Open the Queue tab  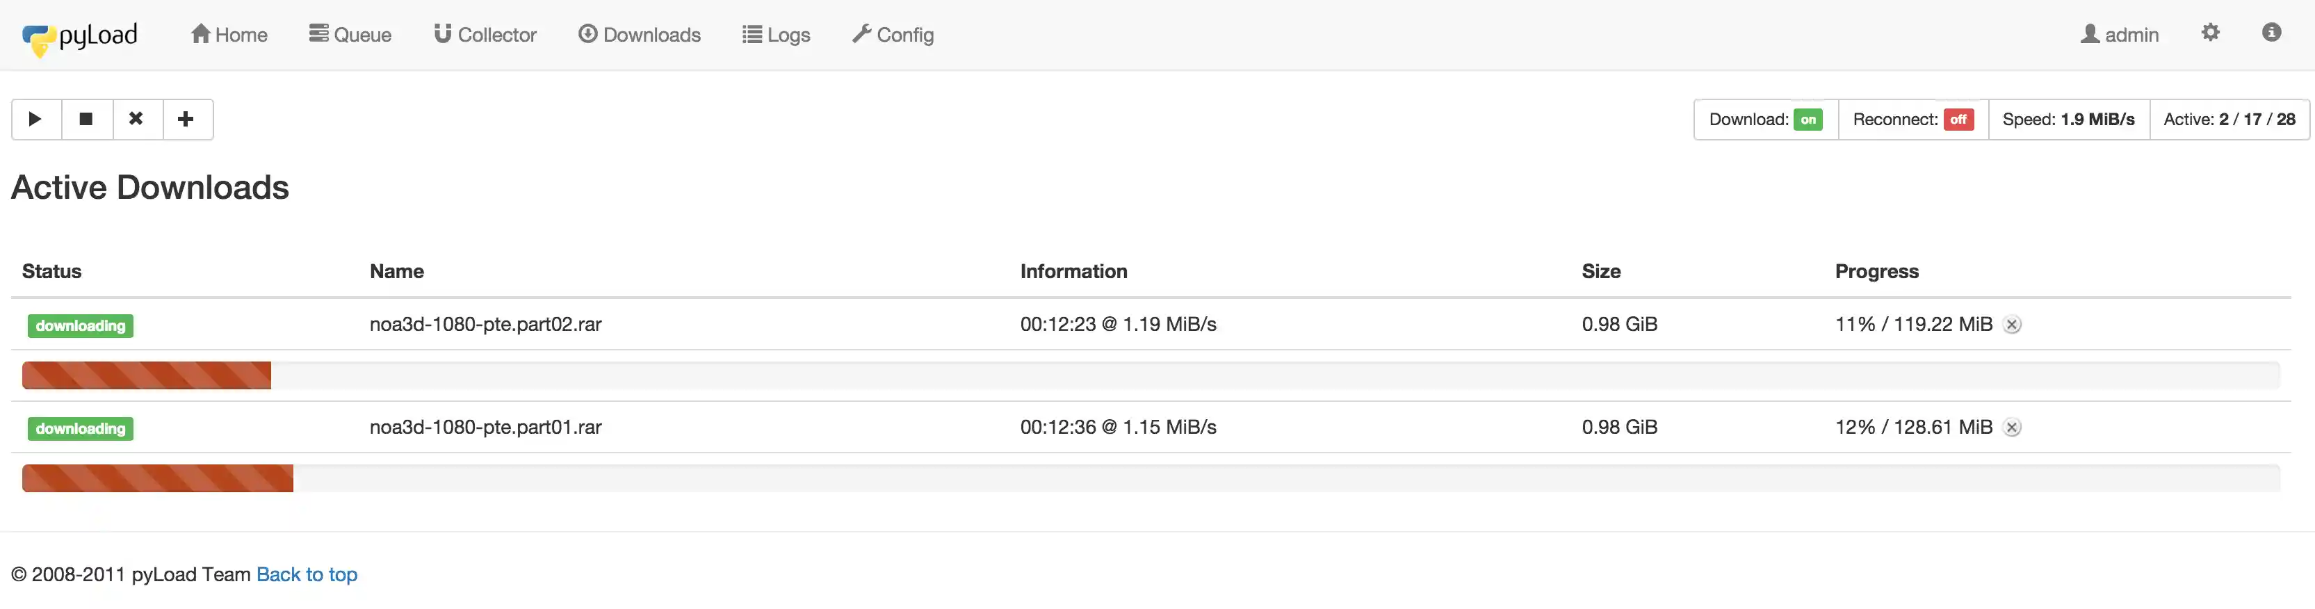pos(350,35)
